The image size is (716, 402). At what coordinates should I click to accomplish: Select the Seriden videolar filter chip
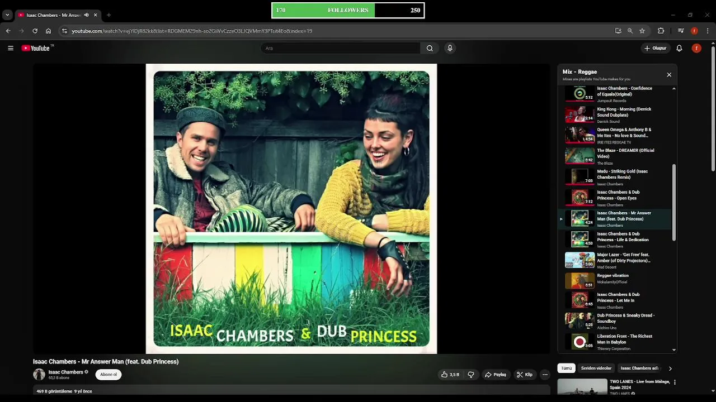596,368
